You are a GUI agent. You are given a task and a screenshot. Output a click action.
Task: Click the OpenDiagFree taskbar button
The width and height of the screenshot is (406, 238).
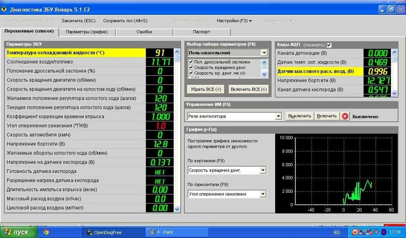(x=113, y=232)
